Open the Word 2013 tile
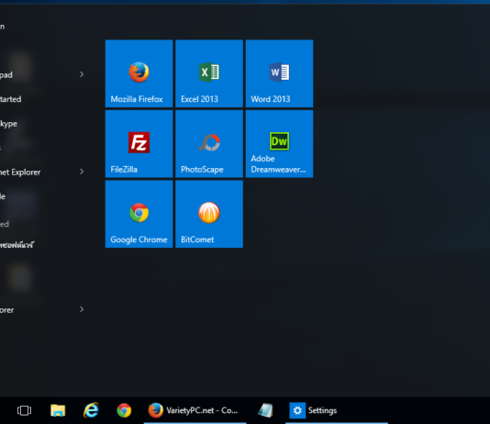 [x=279, y=73]
